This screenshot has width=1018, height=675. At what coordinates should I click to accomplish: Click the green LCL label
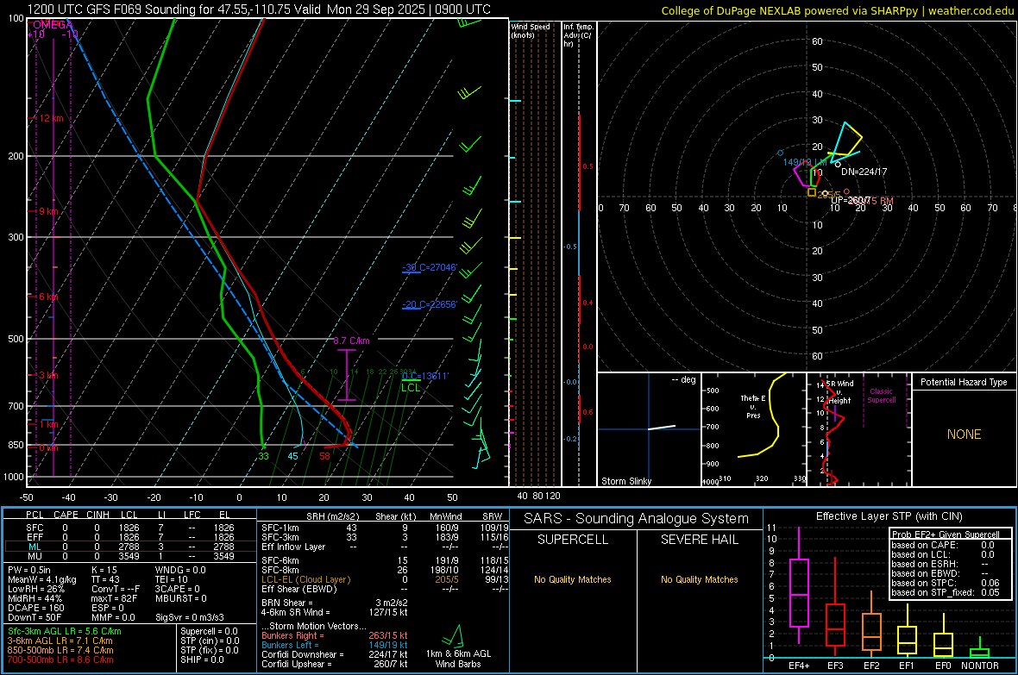pos(411,387)
